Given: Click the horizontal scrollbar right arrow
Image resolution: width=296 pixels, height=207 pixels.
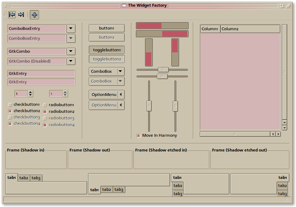Looking at the screenshot, I should tap(278, 134).
